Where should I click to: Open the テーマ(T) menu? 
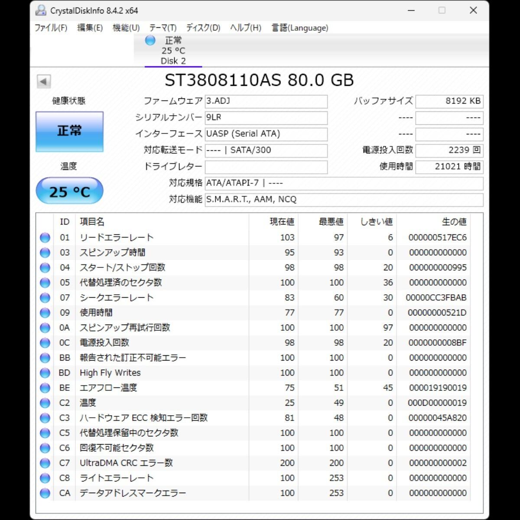click(x=163, y=28)
